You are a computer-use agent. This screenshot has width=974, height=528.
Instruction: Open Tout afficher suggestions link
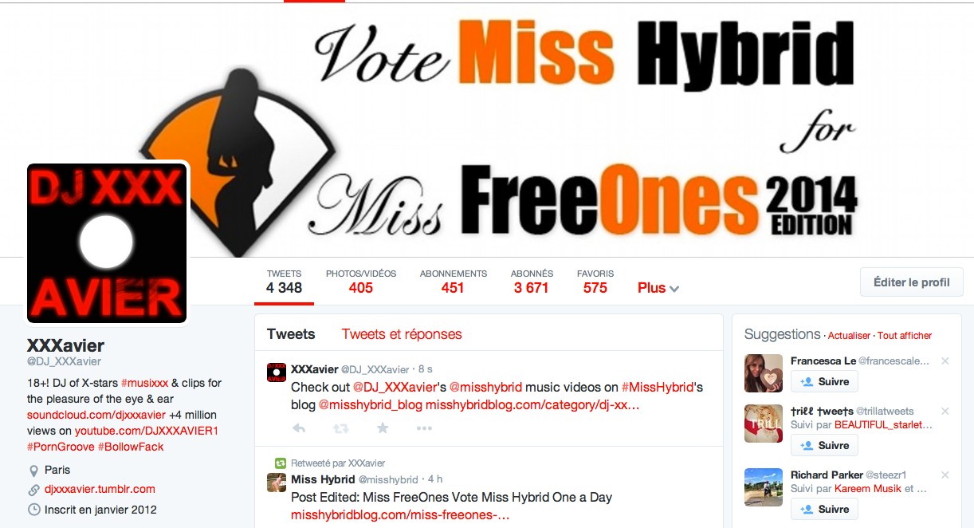point(905,336)
